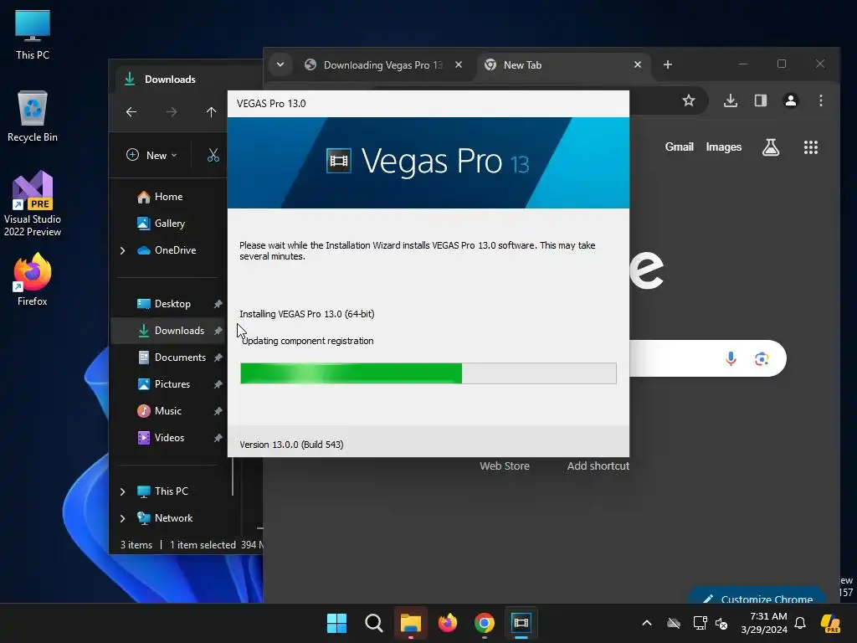Search by image with Google Lens icon
Image resolution: width=857 pixels, height=643 pixels.
click(762, 358)
